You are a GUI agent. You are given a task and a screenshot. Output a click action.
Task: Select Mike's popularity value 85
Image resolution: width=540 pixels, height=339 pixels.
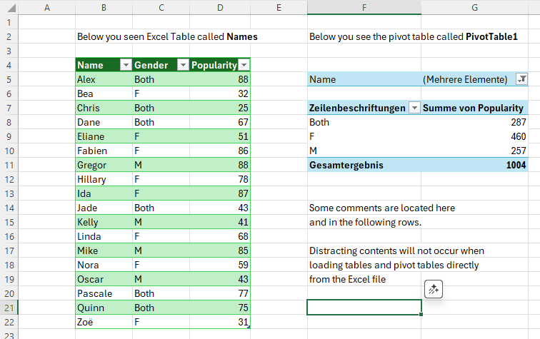pyautogui.click(x=219, y=251)
